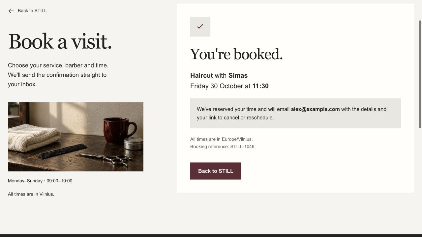Image resolution: width=422 pixels, height=237 pixels.
Task: Click the "All times are in Europe/Vilnius." note
Action: (x=222, y=139)
